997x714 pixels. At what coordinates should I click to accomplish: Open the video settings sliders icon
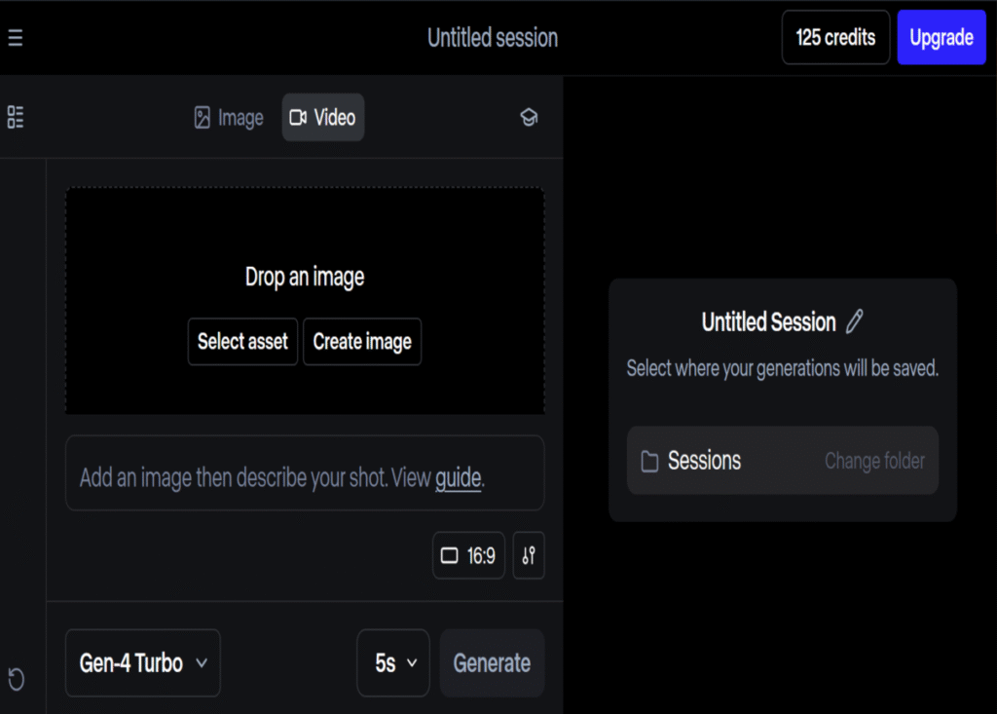pyautogui.click(x=529, y=556)
